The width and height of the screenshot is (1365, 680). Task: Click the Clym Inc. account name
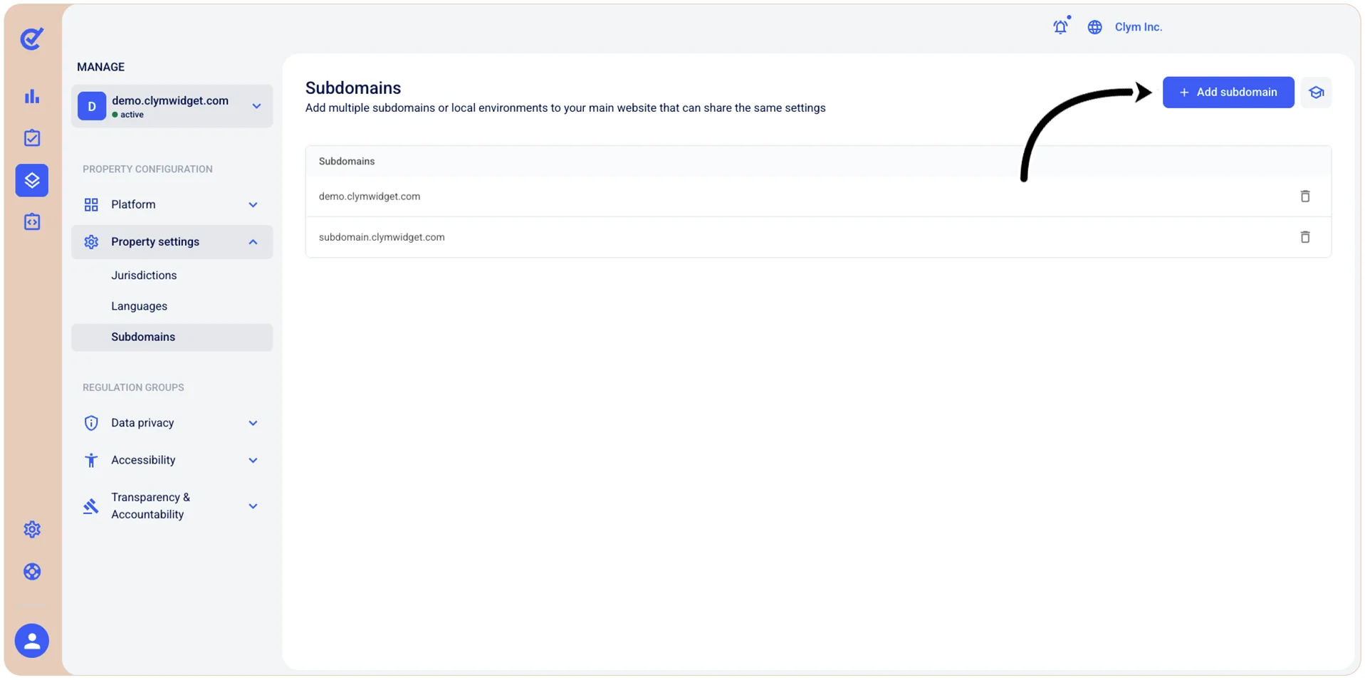[x=1139, y=27]
